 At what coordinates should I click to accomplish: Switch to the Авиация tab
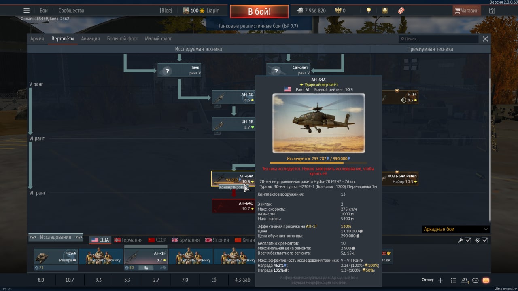[90, 39]
